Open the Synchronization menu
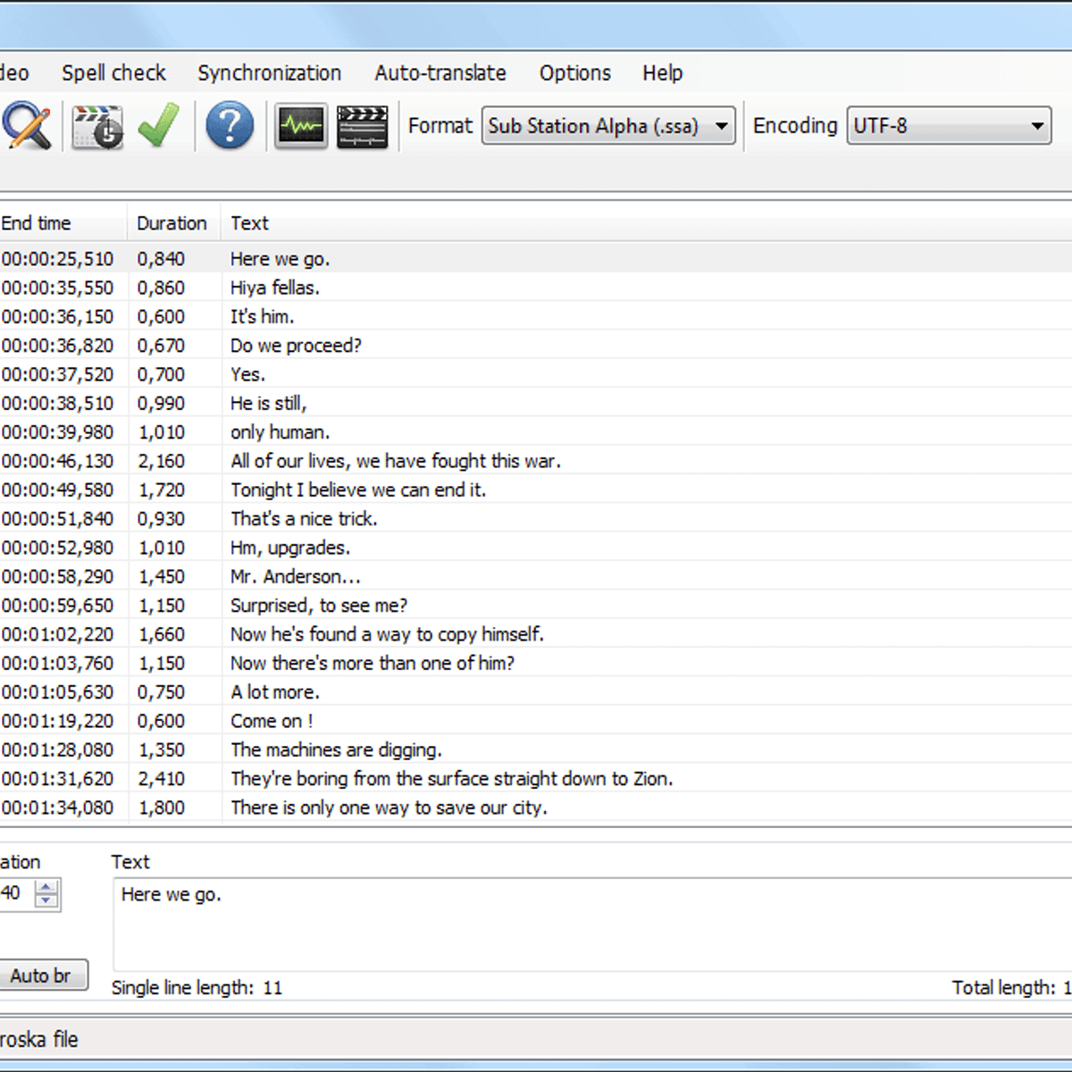The height and width of the screenshot is (1072, 1072). pos(269,73)
